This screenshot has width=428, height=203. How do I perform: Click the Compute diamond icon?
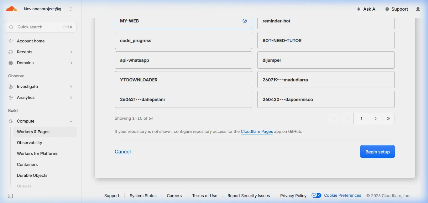point(11,121)
